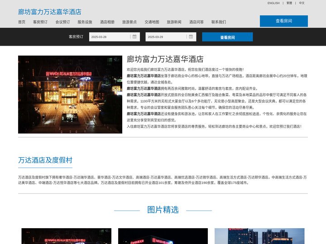Image resolution: width=326 pixels, height=244 pixels.
Task: Switch language to ENGLISH
Action: point(273,3)
